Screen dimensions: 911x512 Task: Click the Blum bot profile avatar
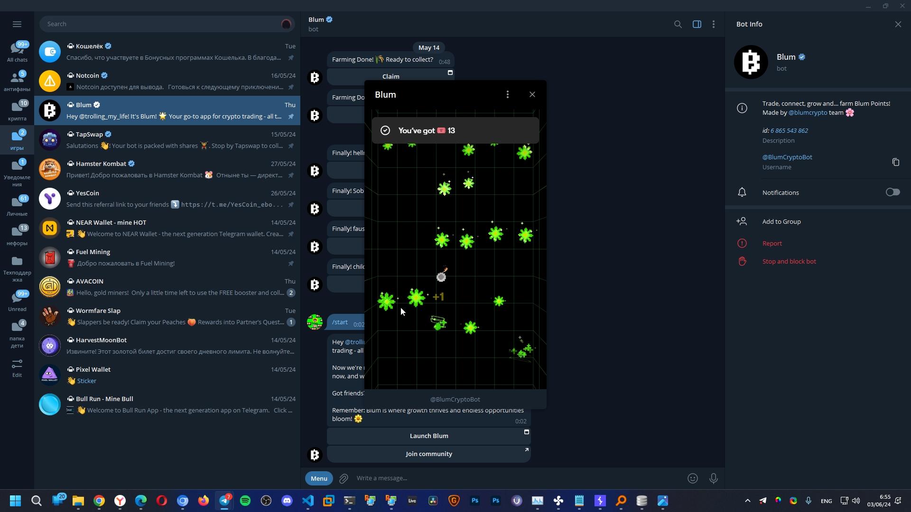pos(751,62)
